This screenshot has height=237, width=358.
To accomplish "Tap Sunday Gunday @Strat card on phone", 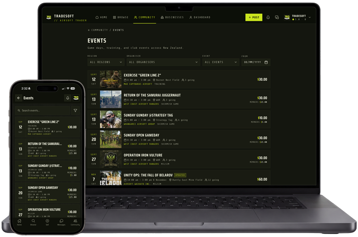I will coord(47,171).
